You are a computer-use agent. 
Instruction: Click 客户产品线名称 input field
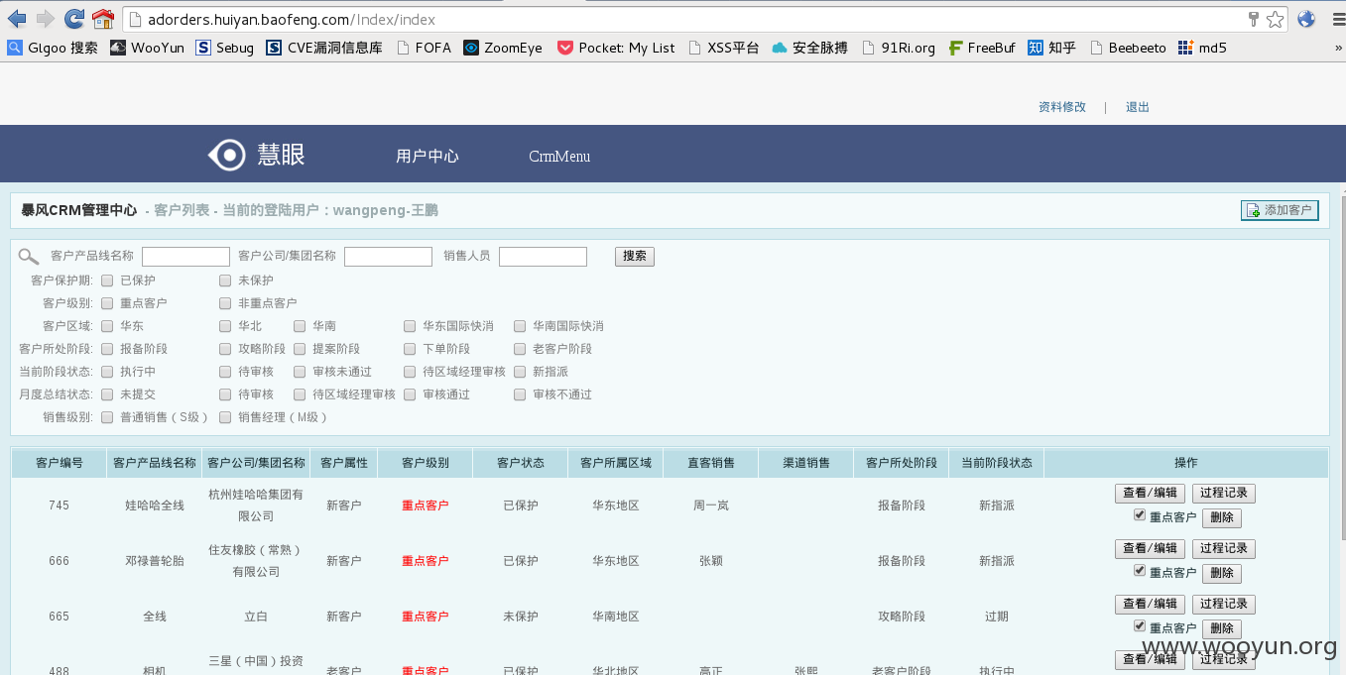click(185, 257)
